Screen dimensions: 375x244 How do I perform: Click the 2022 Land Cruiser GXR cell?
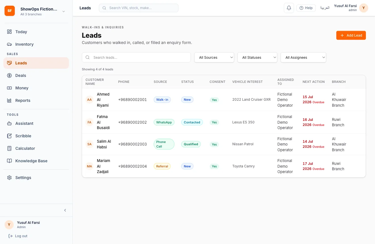click(x=251, y=100)
